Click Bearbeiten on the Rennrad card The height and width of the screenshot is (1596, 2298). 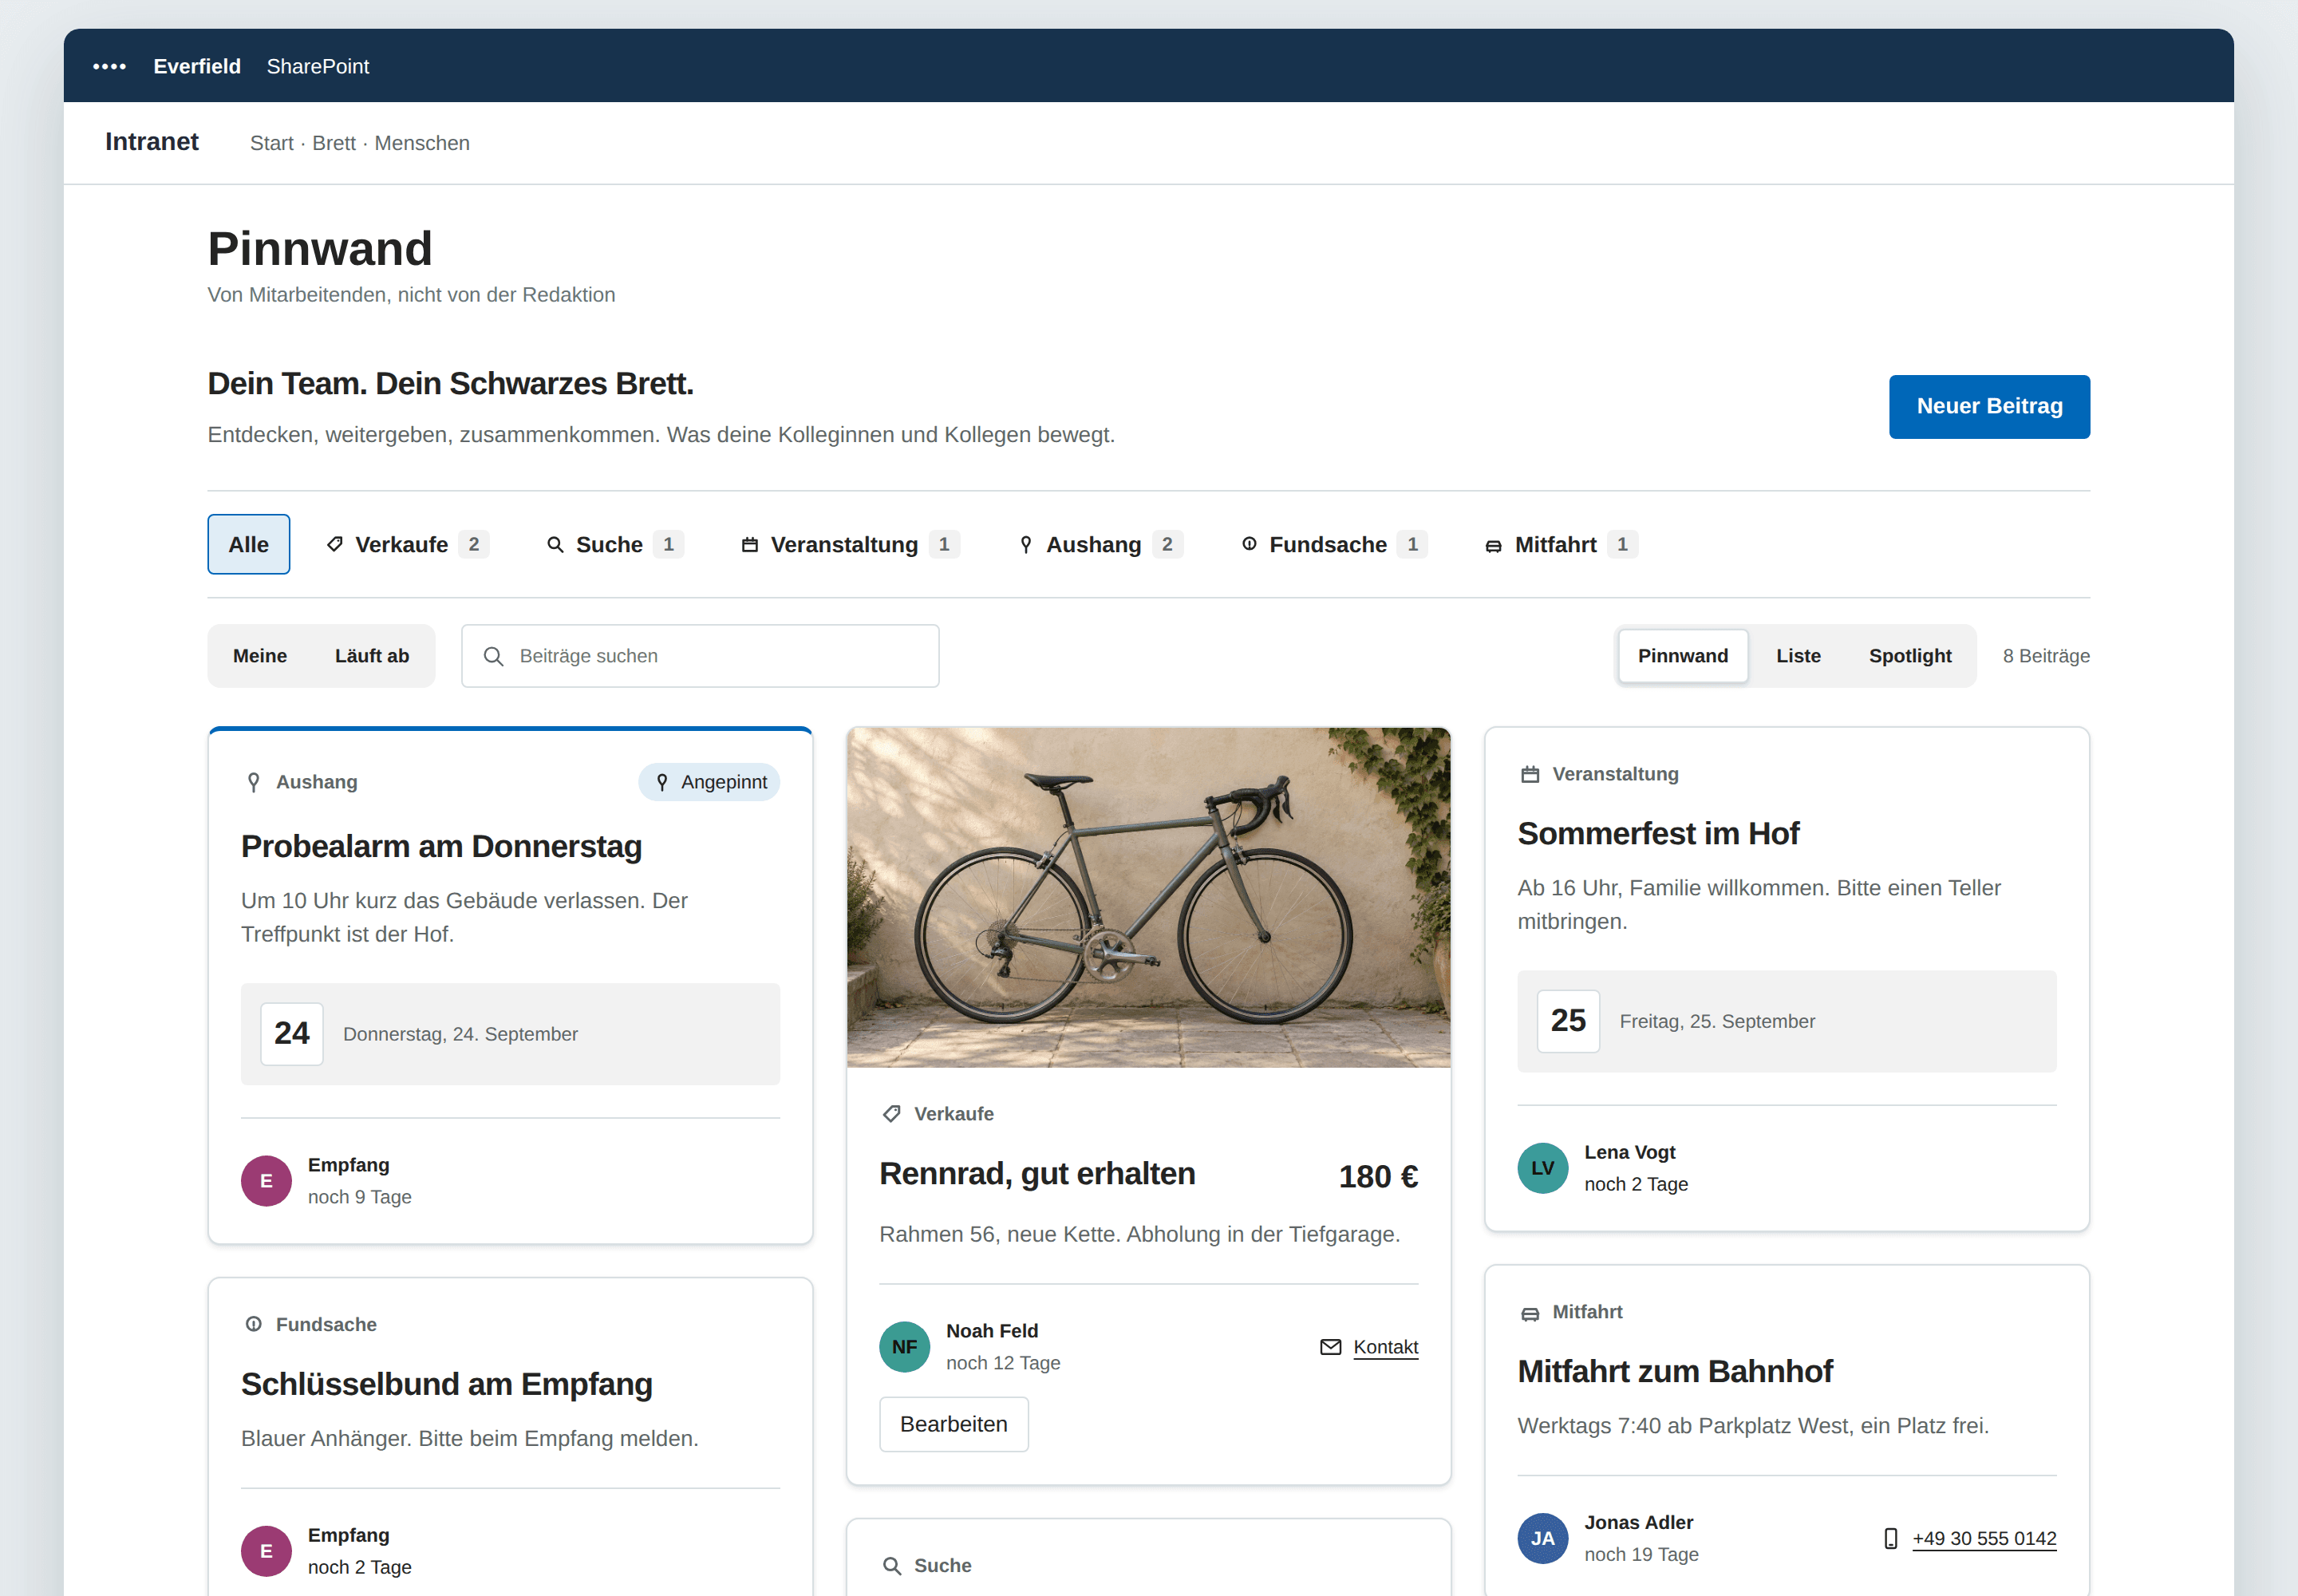(953, 1424)
